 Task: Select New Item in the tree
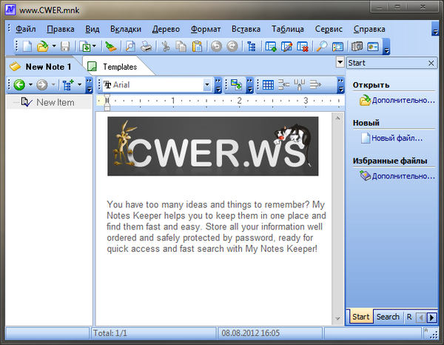coord(55,102)
